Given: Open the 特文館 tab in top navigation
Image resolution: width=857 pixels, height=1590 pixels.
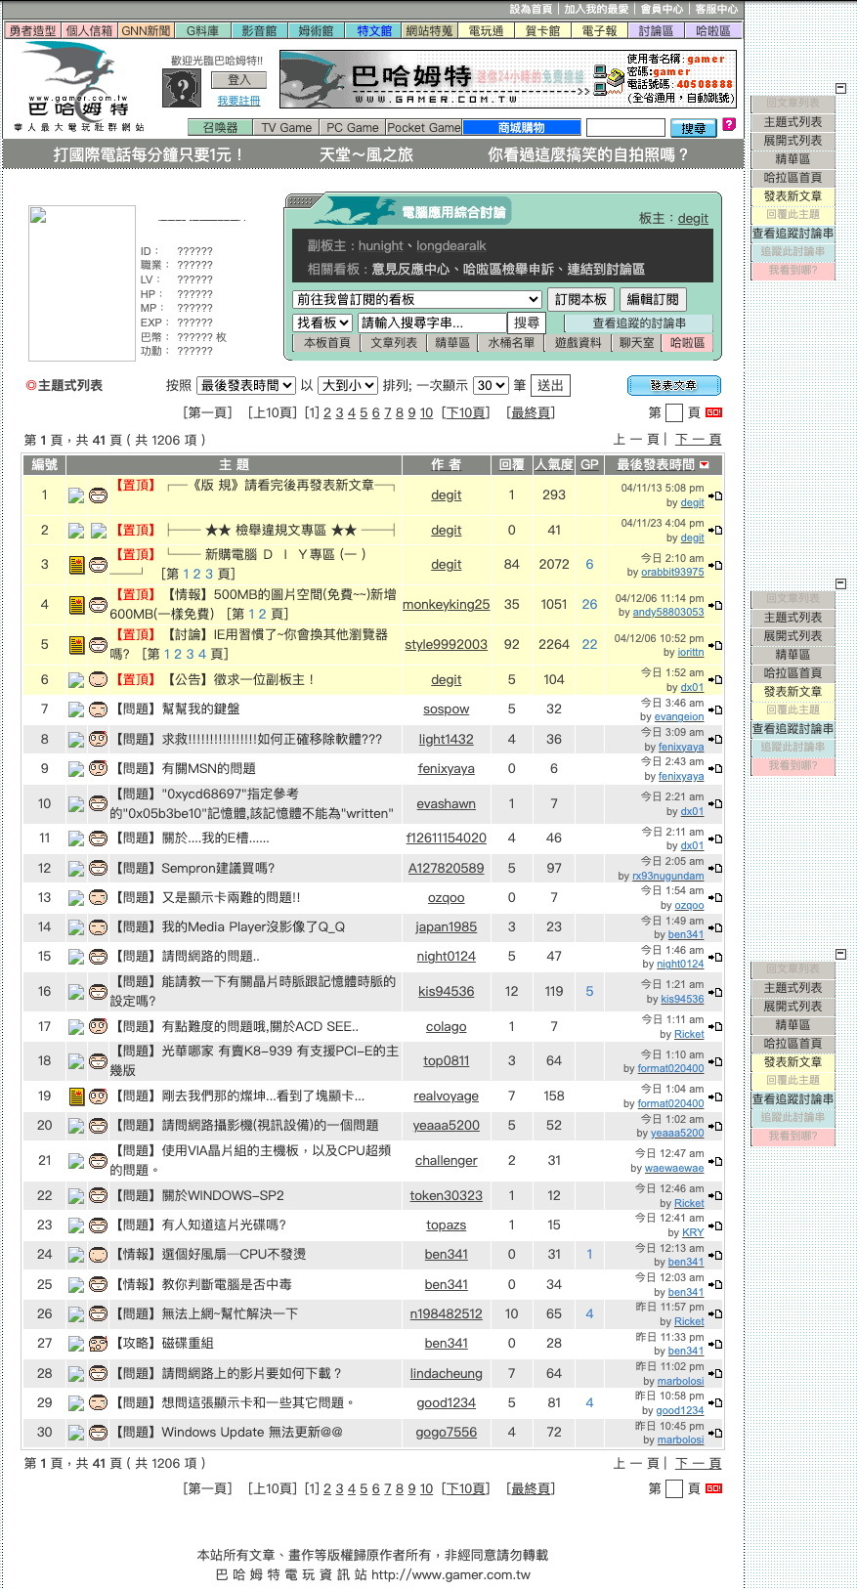Looking at the screenshot, I should click(374, 30).
